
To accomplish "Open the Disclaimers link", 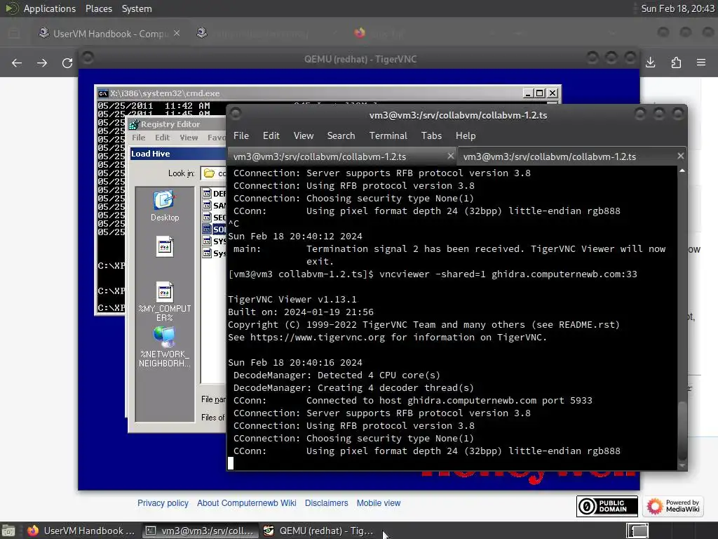I will click(x=327, y=503).
